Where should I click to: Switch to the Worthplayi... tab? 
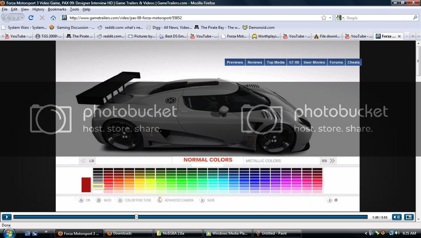pyautogui.click(x=265, y=36)
